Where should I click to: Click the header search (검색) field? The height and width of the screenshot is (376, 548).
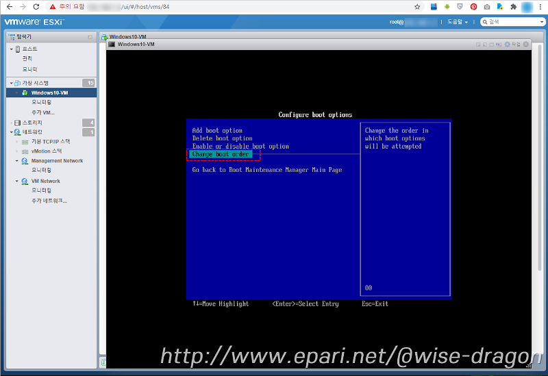tap(512, 22)
